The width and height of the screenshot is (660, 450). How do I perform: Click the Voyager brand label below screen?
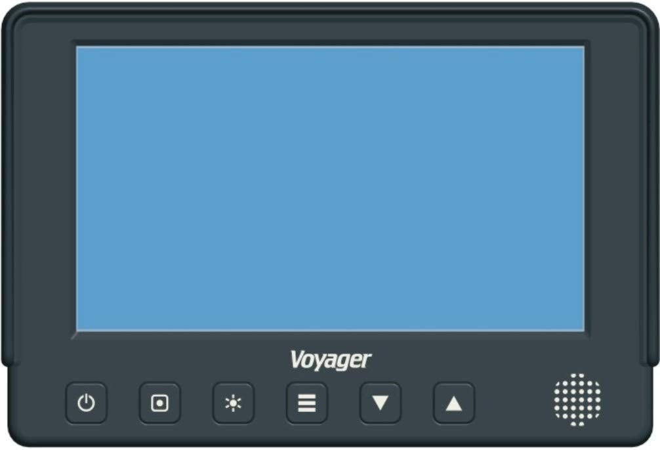[331, 360]
